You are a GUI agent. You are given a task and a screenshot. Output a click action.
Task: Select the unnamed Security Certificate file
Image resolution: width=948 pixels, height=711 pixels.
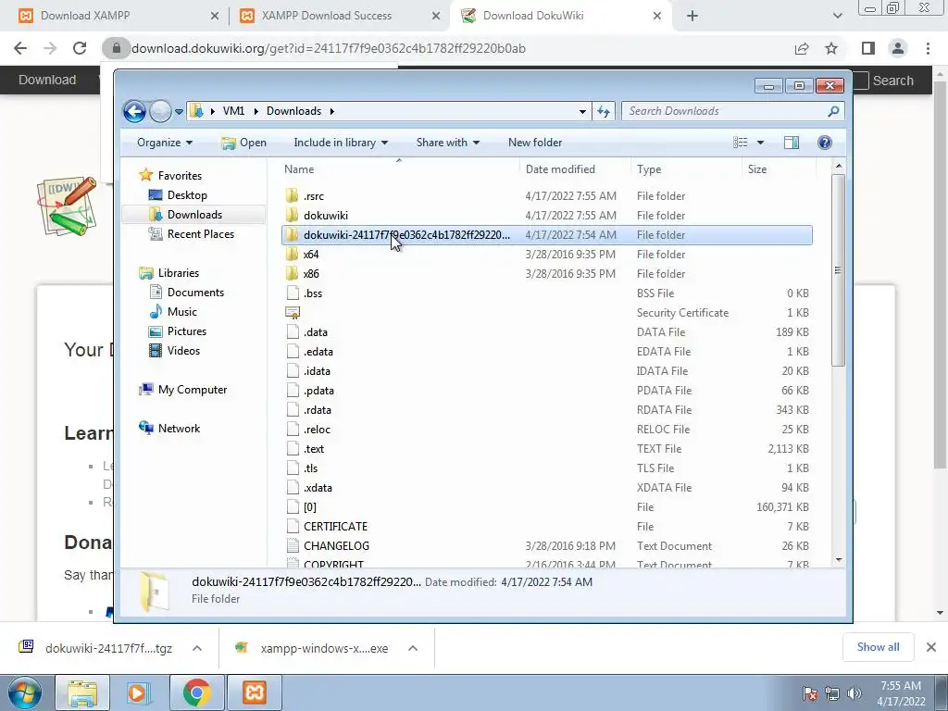[x=546, y=313]
